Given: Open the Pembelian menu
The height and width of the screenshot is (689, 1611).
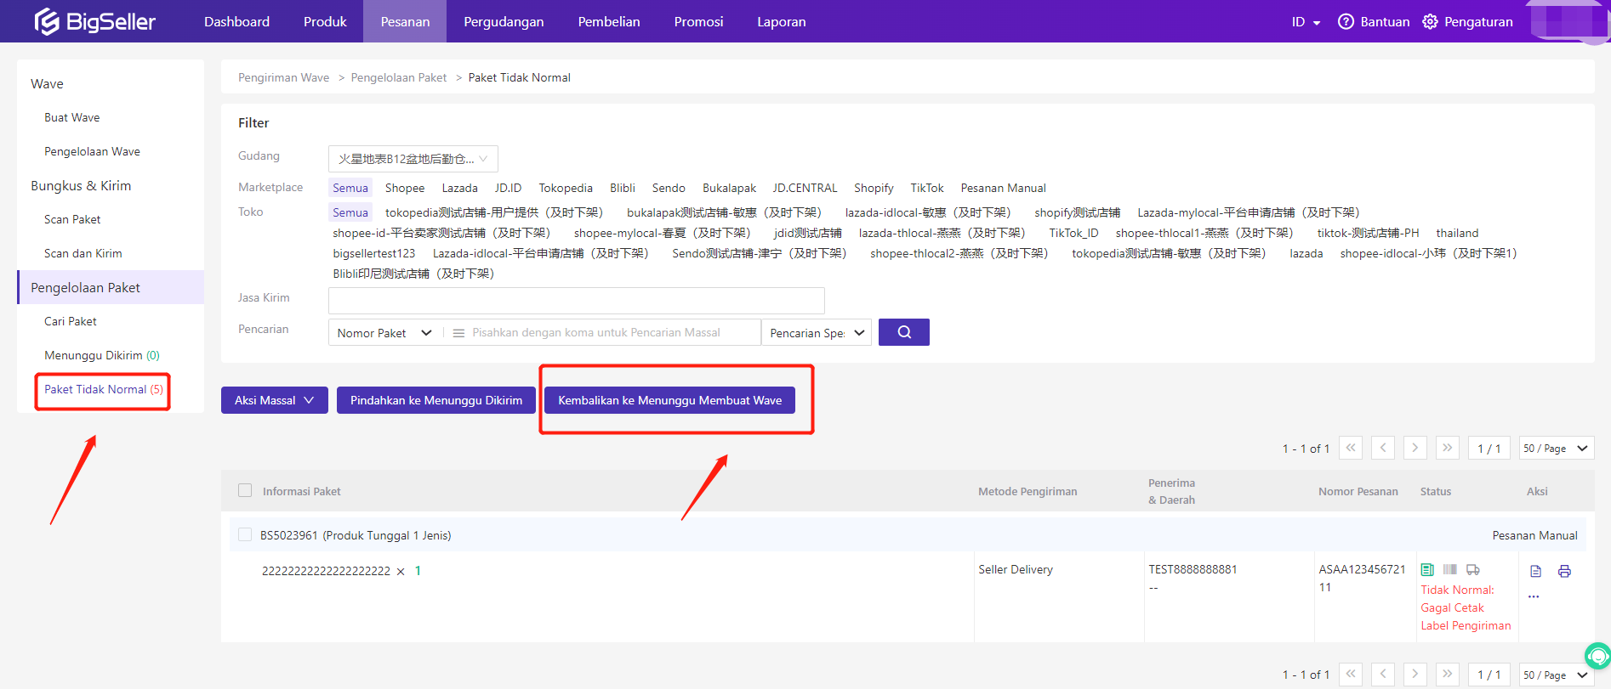Looking at the screenshot, I should pos(609,21).
